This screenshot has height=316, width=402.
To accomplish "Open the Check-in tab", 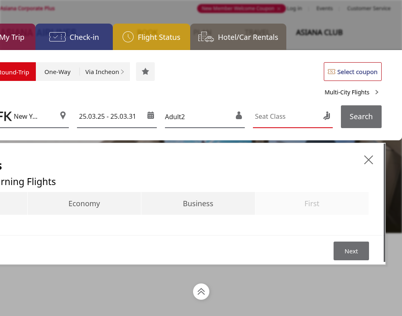I will (74, 37).
